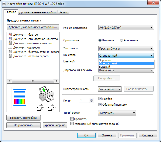The width and height of the screenshot is (161, 142).
Task: Collapse the Качество dropdown showing Стандартный
Action: pos(126,56)
